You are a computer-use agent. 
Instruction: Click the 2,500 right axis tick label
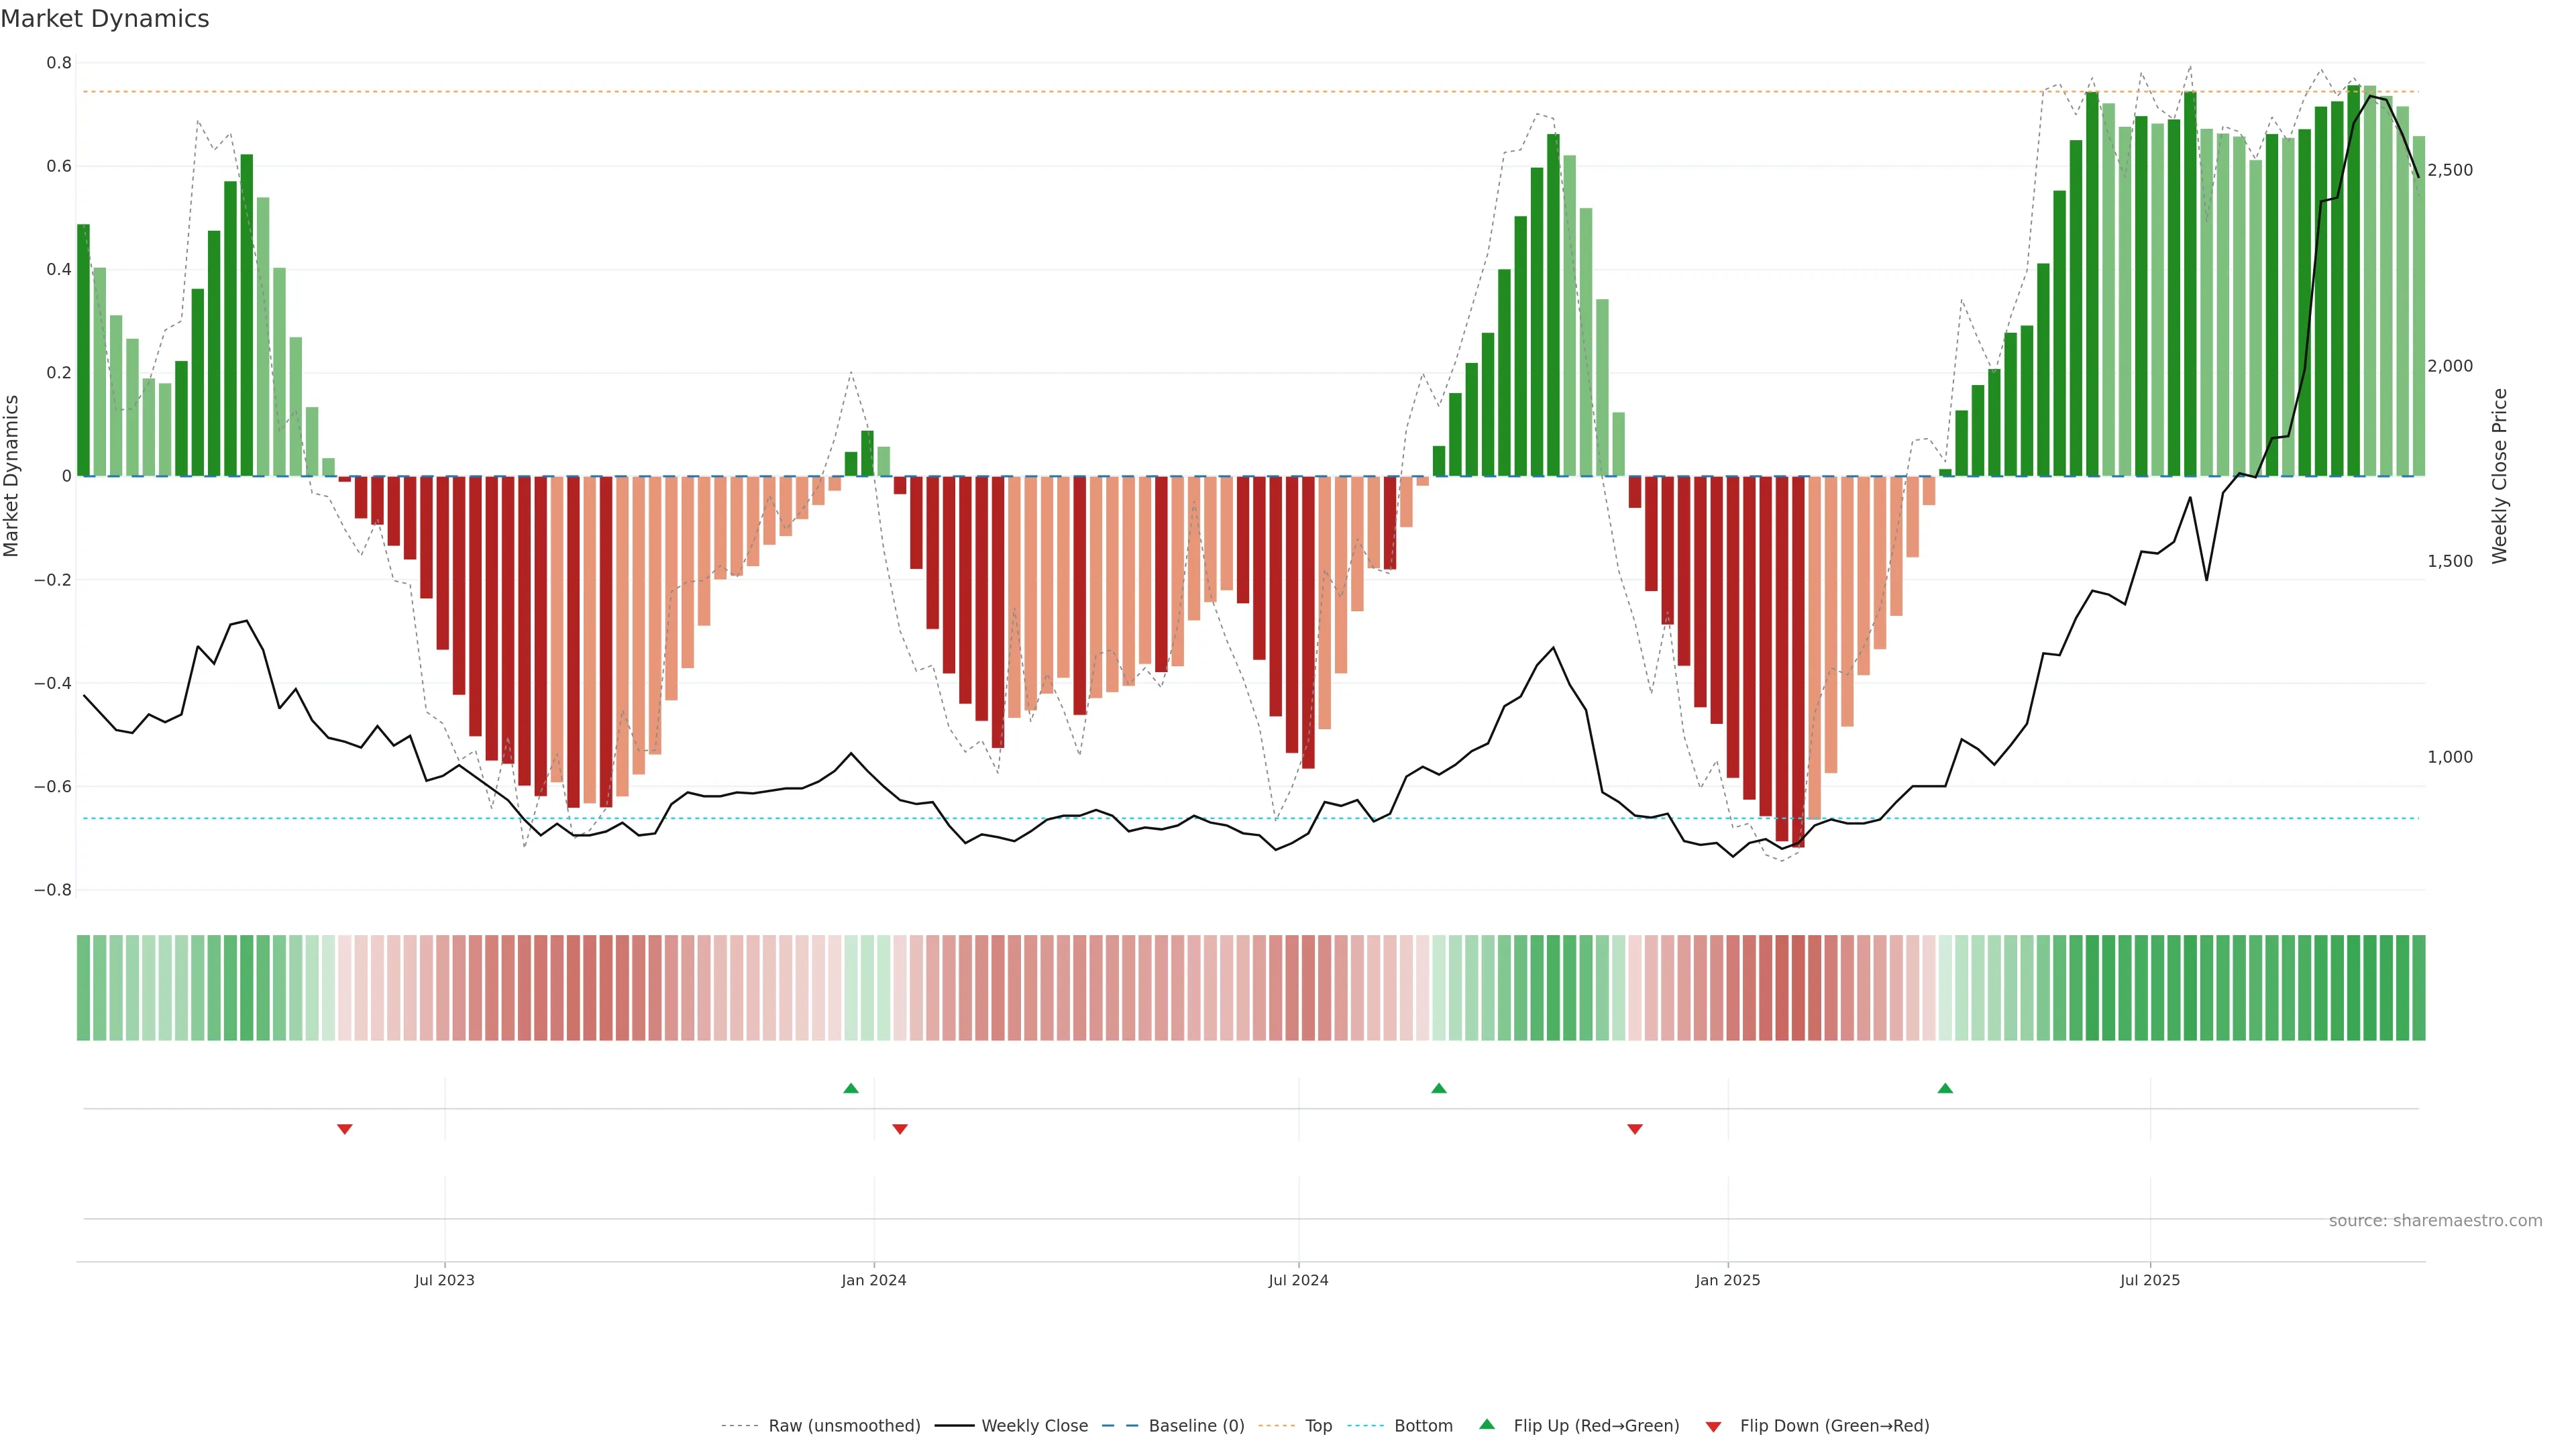(x=2449, y=170)
